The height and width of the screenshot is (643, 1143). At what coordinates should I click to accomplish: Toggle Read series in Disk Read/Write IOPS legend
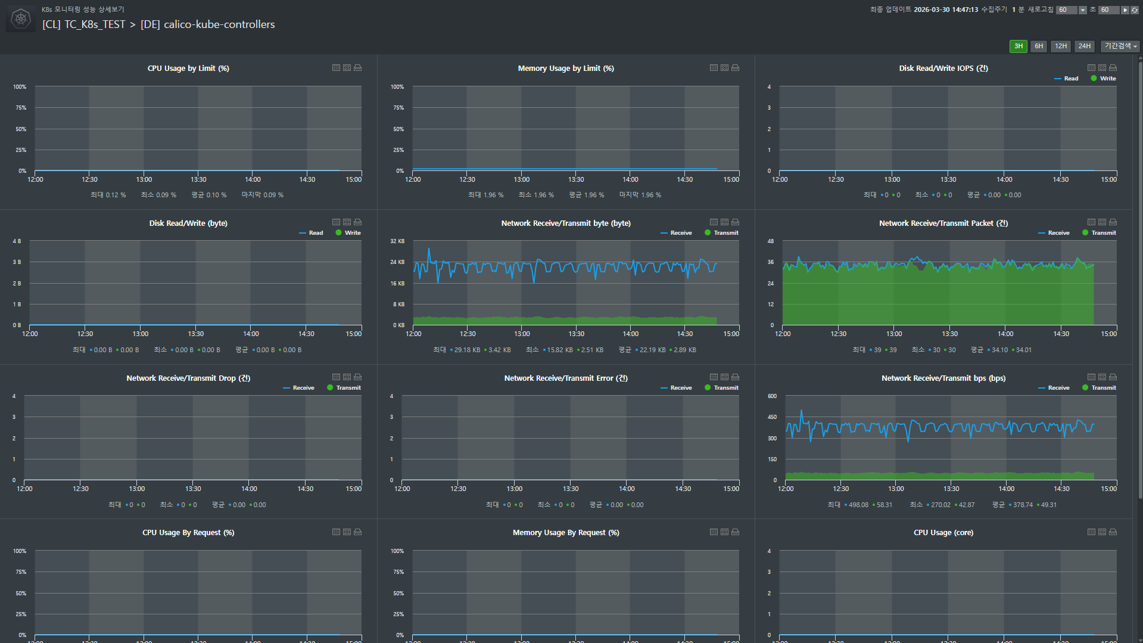(1066, 79)
